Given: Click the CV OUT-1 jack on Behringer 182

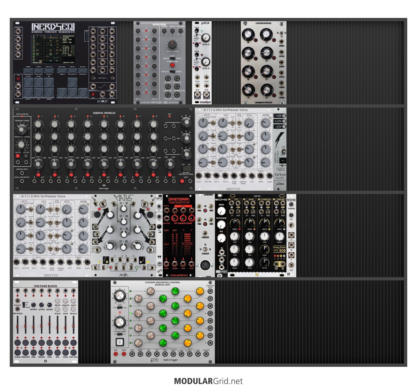Looking at the screenshot, I should (168, 78).
